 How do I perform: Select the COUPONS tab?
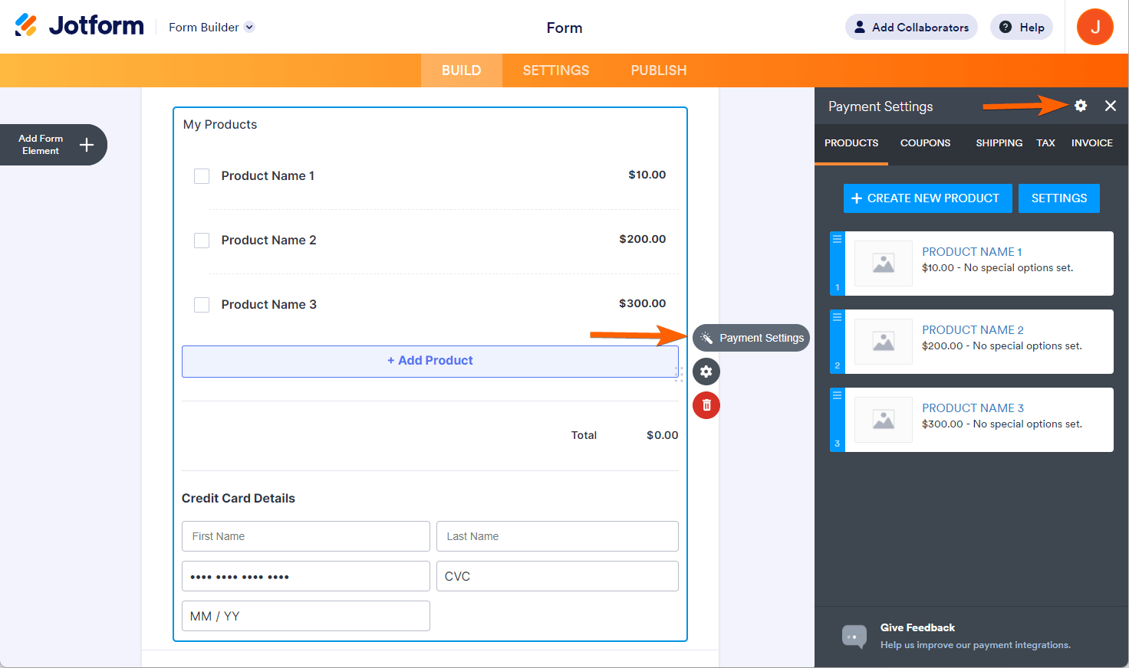click(925, 143)
